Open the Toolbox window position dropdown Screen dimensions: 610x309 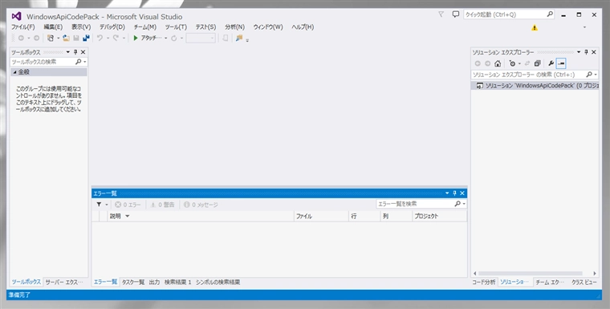click(x=68, y=52)
